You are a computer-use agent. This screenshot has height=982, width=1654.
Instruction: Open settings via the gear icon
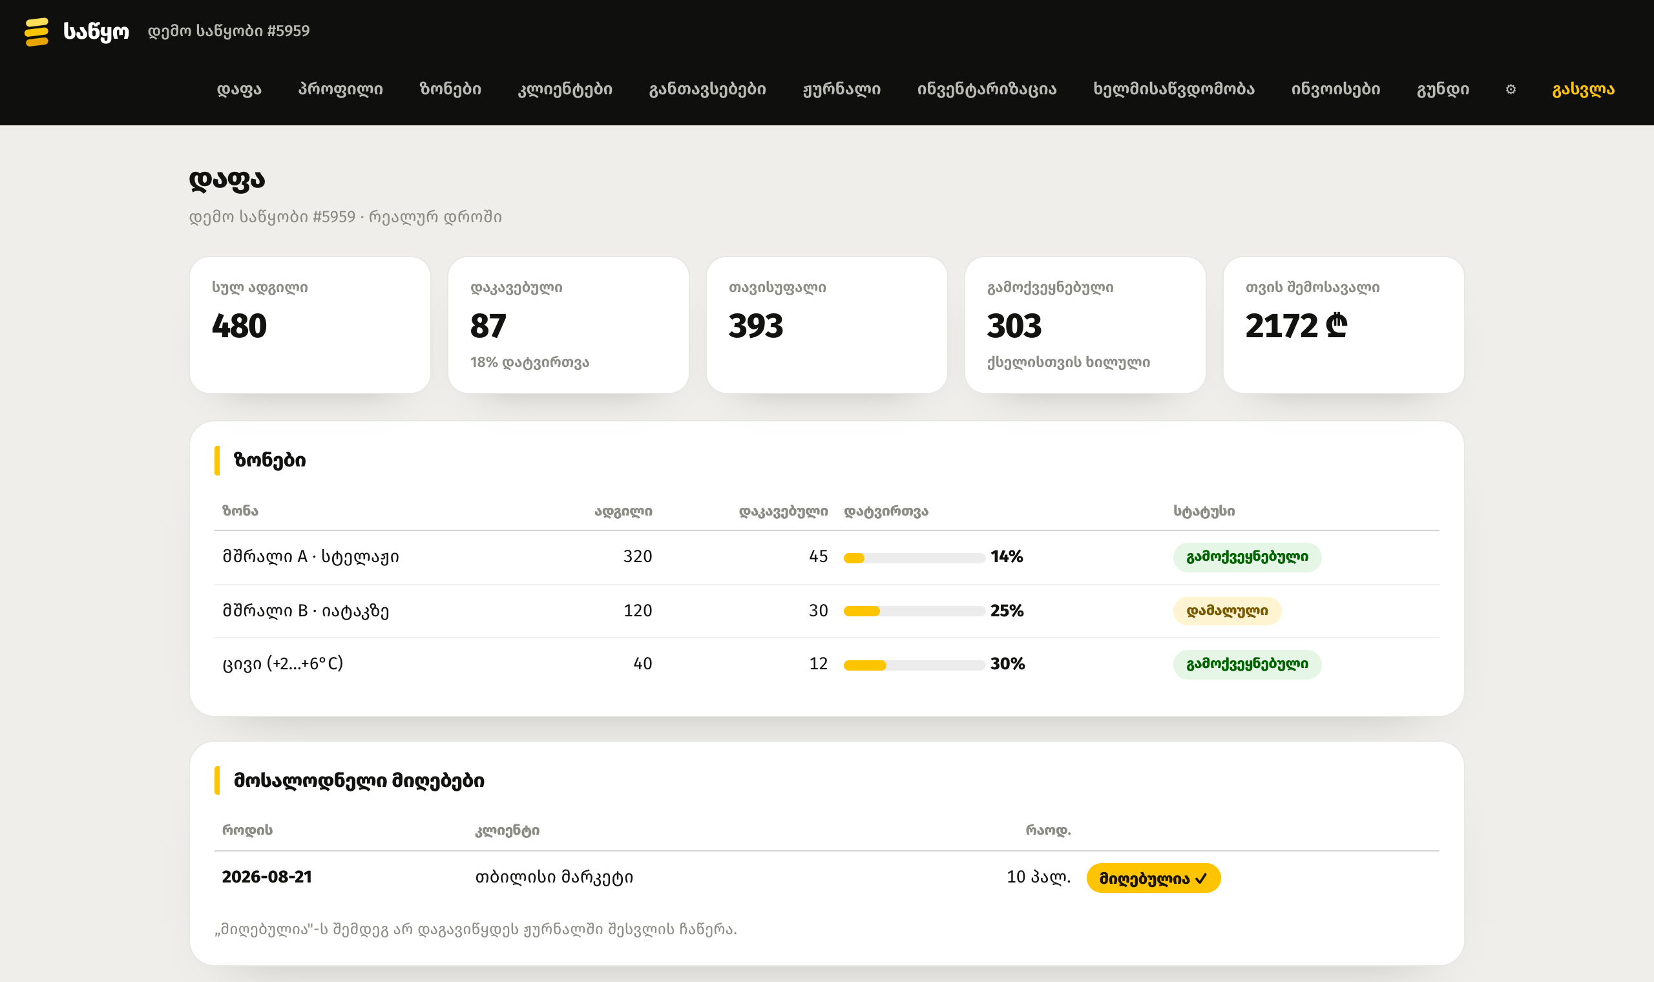1511,89
